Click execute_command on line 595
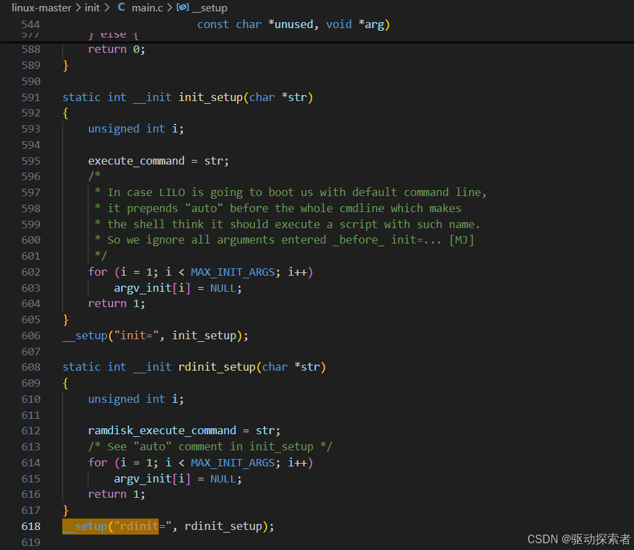This screenshot has height=550, width=634. click(137, 161)
